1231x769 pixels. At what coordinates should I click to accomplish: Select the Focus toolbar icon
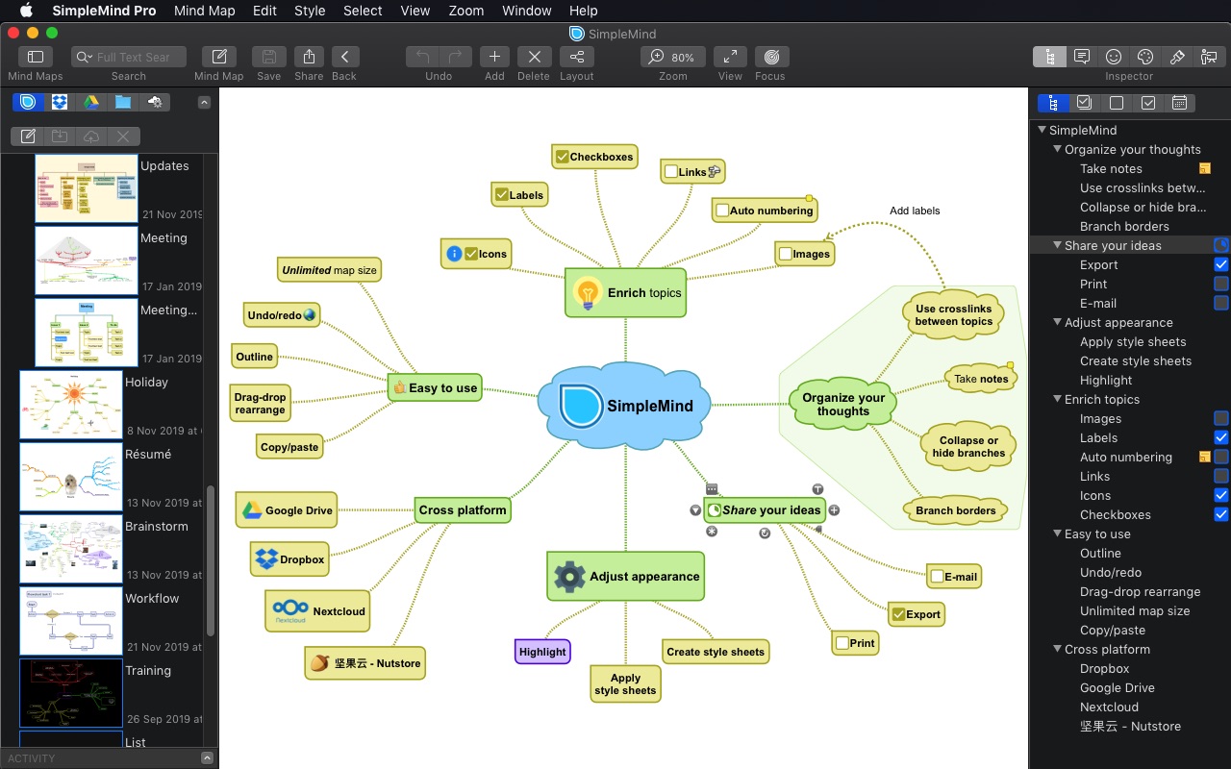click(770, 58)
